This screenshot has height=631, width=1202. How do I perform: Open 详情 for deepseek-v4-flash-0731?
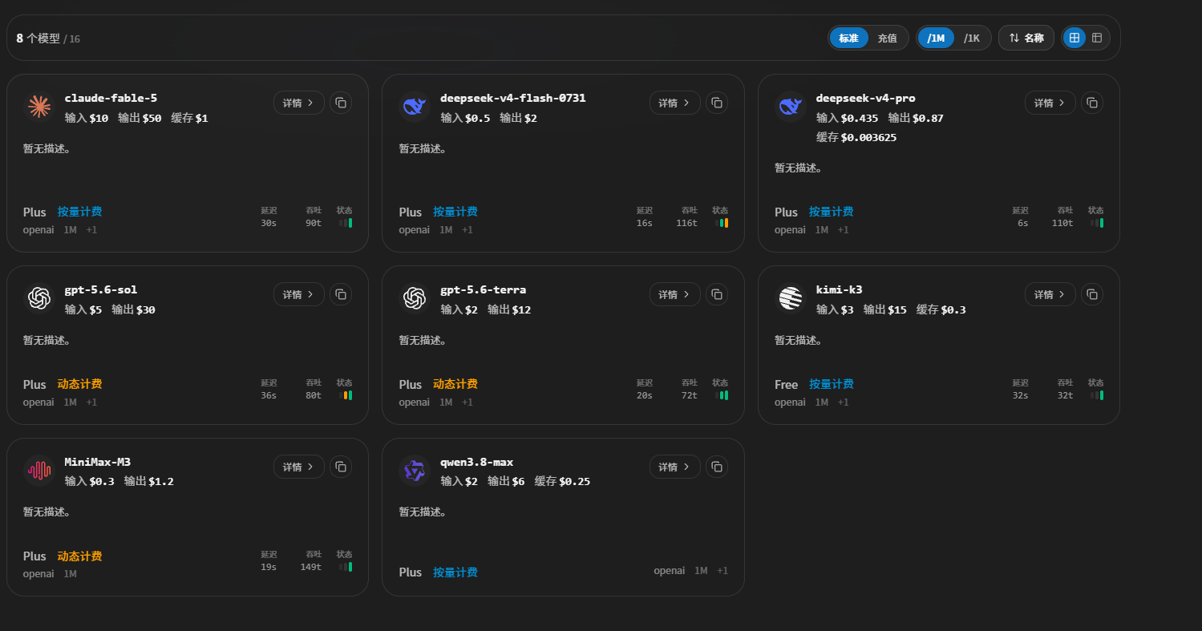[x=675, y=103]
